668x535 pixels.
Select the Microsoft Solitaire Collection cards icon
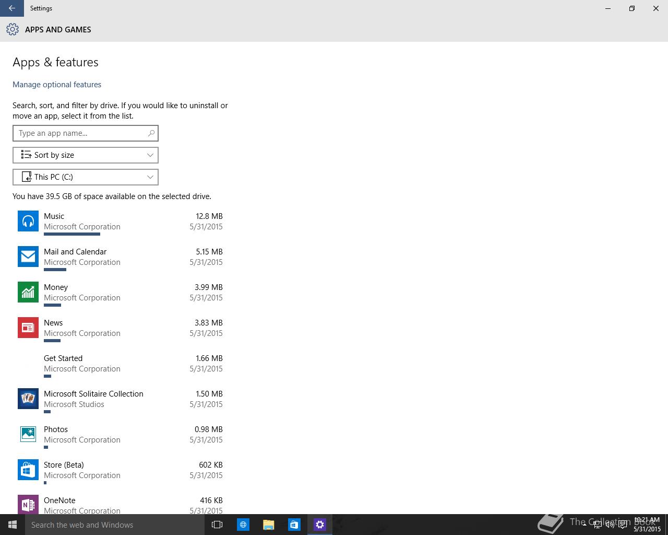(x=28, y=399)
